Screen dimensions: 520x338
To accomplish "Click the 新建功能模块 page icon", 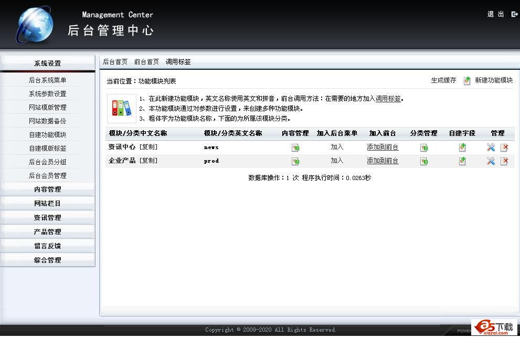I will click(467, 81).
